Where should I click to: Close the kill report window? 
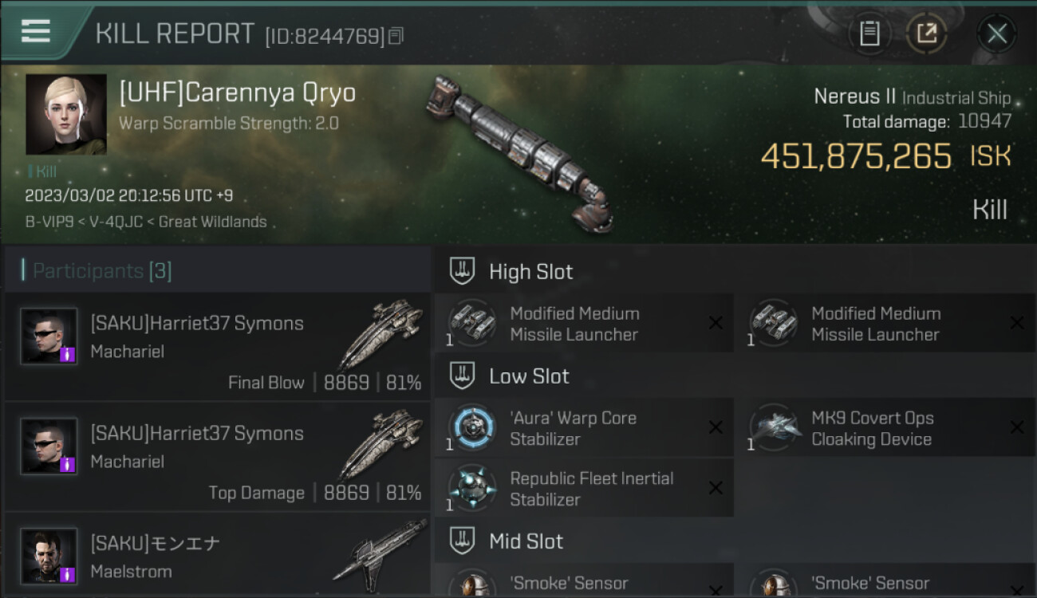(997, 33)
